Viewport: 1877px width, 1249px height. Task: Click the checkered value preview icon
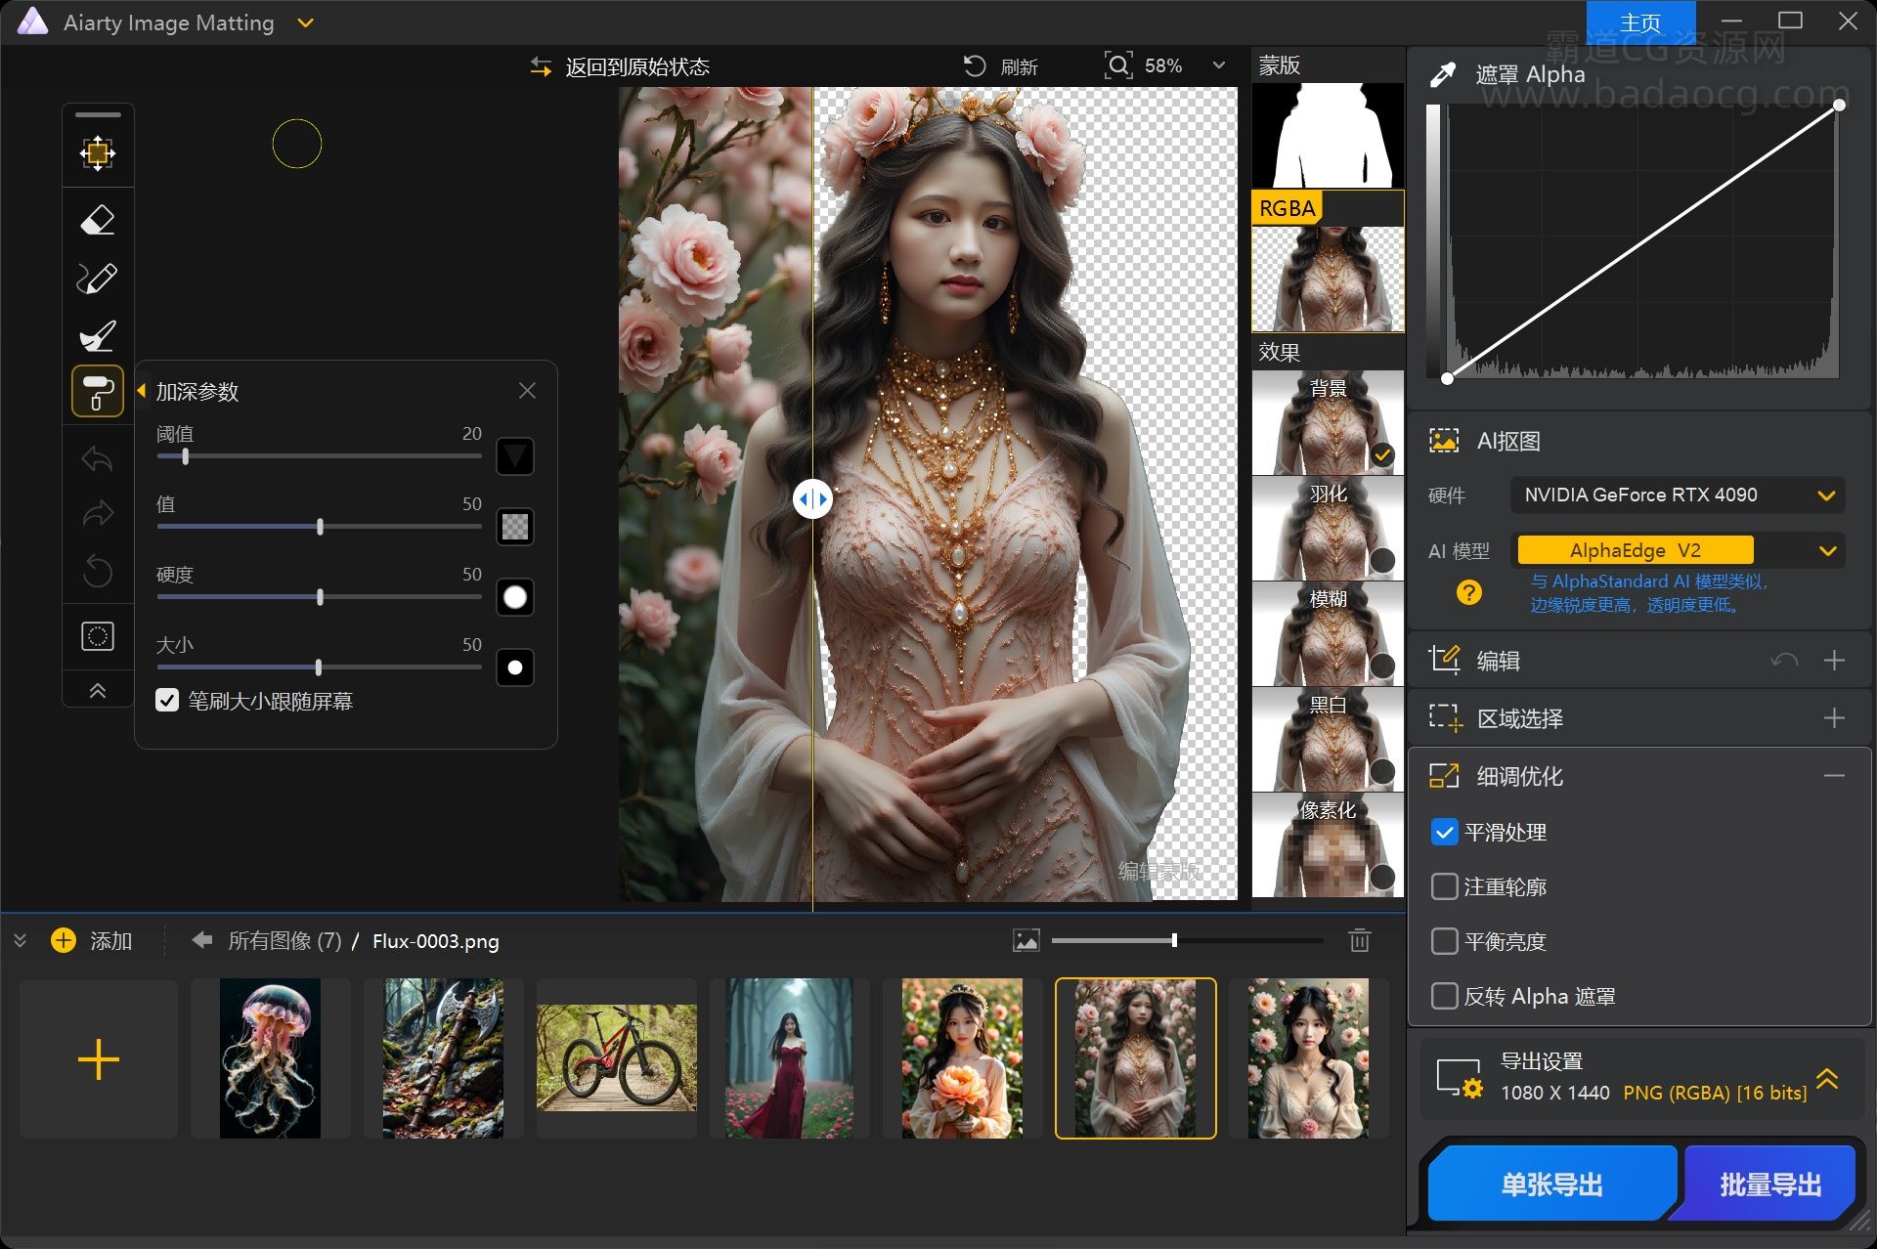pos(515,527)
